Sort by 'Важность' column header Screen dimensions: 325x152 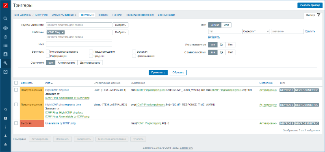pyautogui.click(x=27, y=83)
